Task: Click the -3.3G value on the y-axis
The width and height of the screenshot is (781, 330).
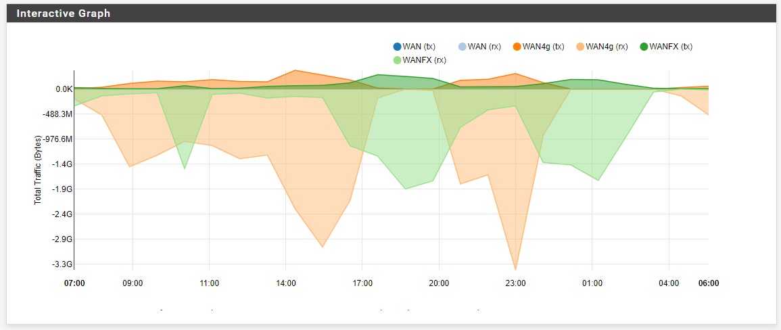Action: tap(64, 264)
